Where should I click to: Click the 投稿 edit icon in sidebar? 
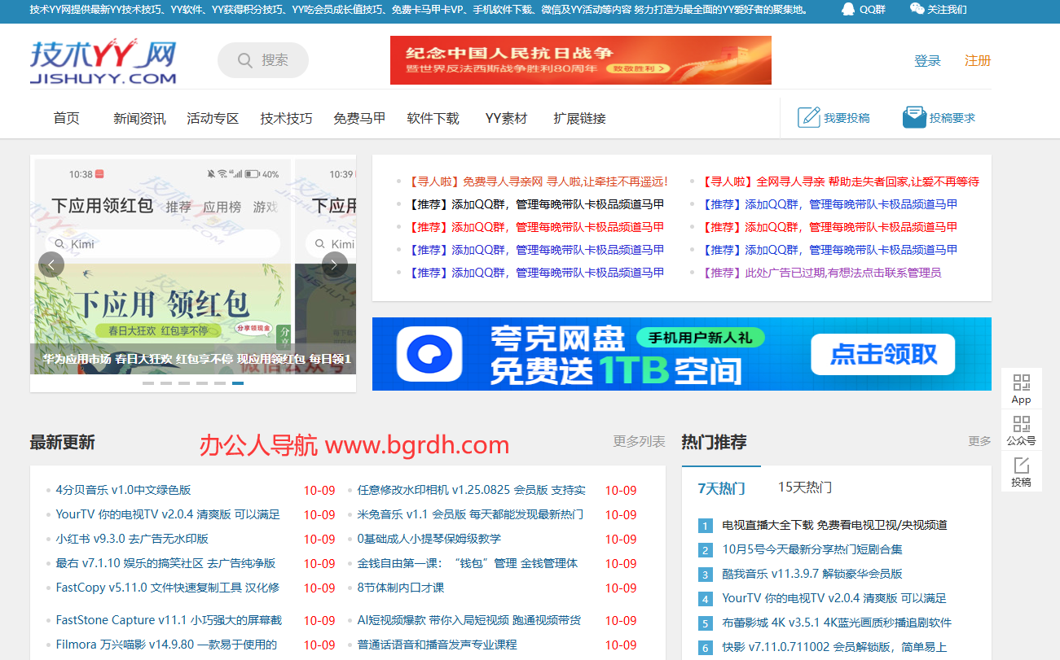pyautogui.click(x=1021, y=465)
